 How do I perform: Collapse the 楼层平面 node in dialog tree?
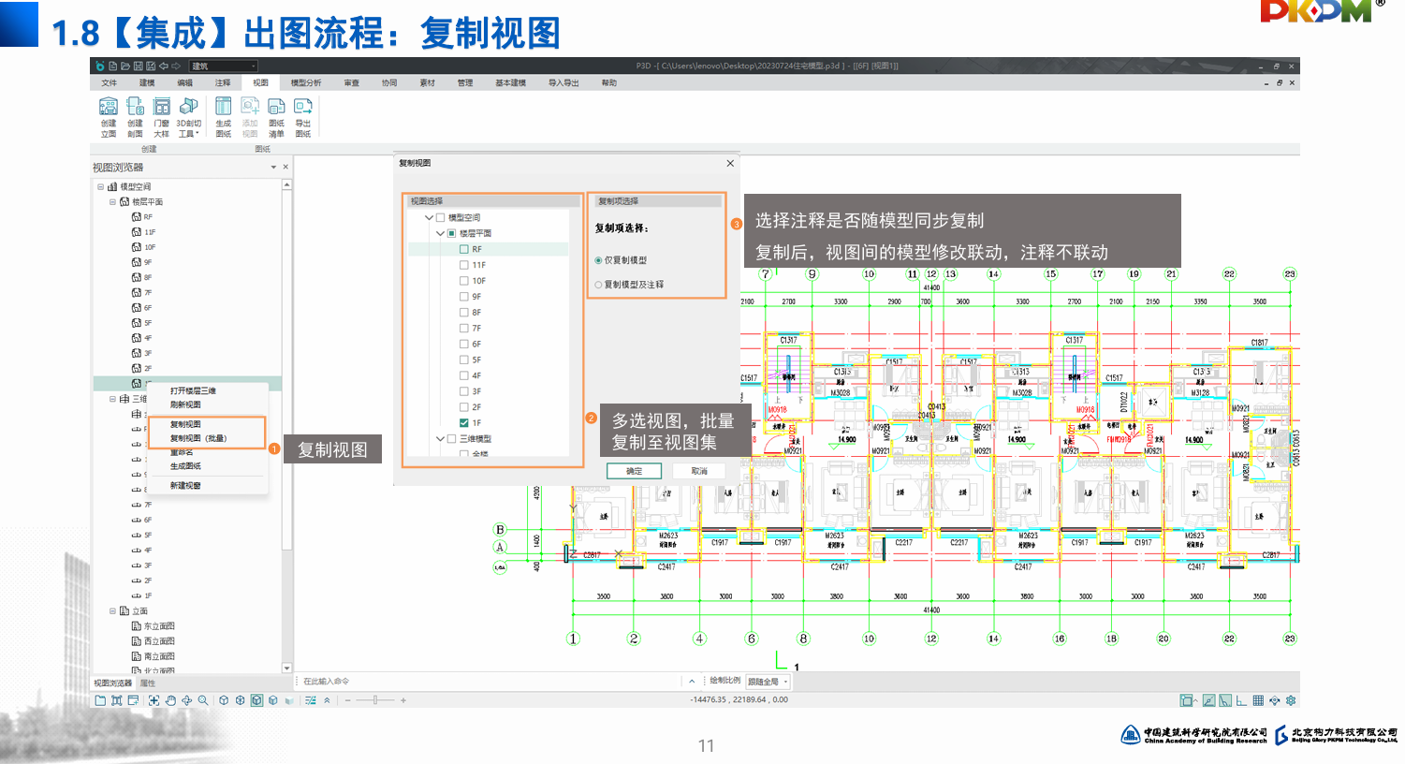coord(440,233)
